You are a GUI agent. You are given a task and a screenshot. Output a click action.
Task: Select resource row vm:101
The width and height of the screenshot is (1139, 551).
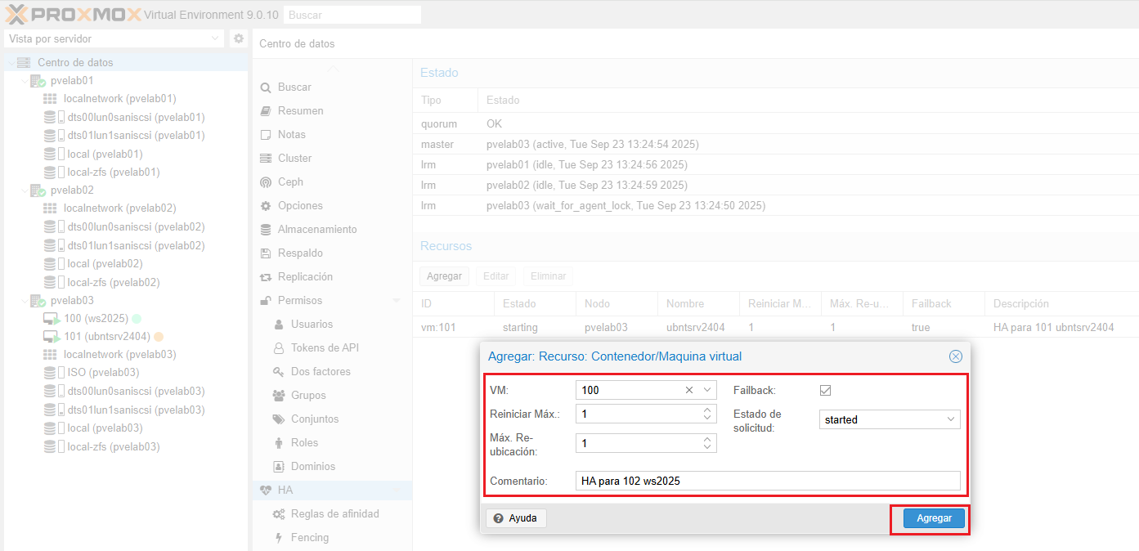[775, 327]
